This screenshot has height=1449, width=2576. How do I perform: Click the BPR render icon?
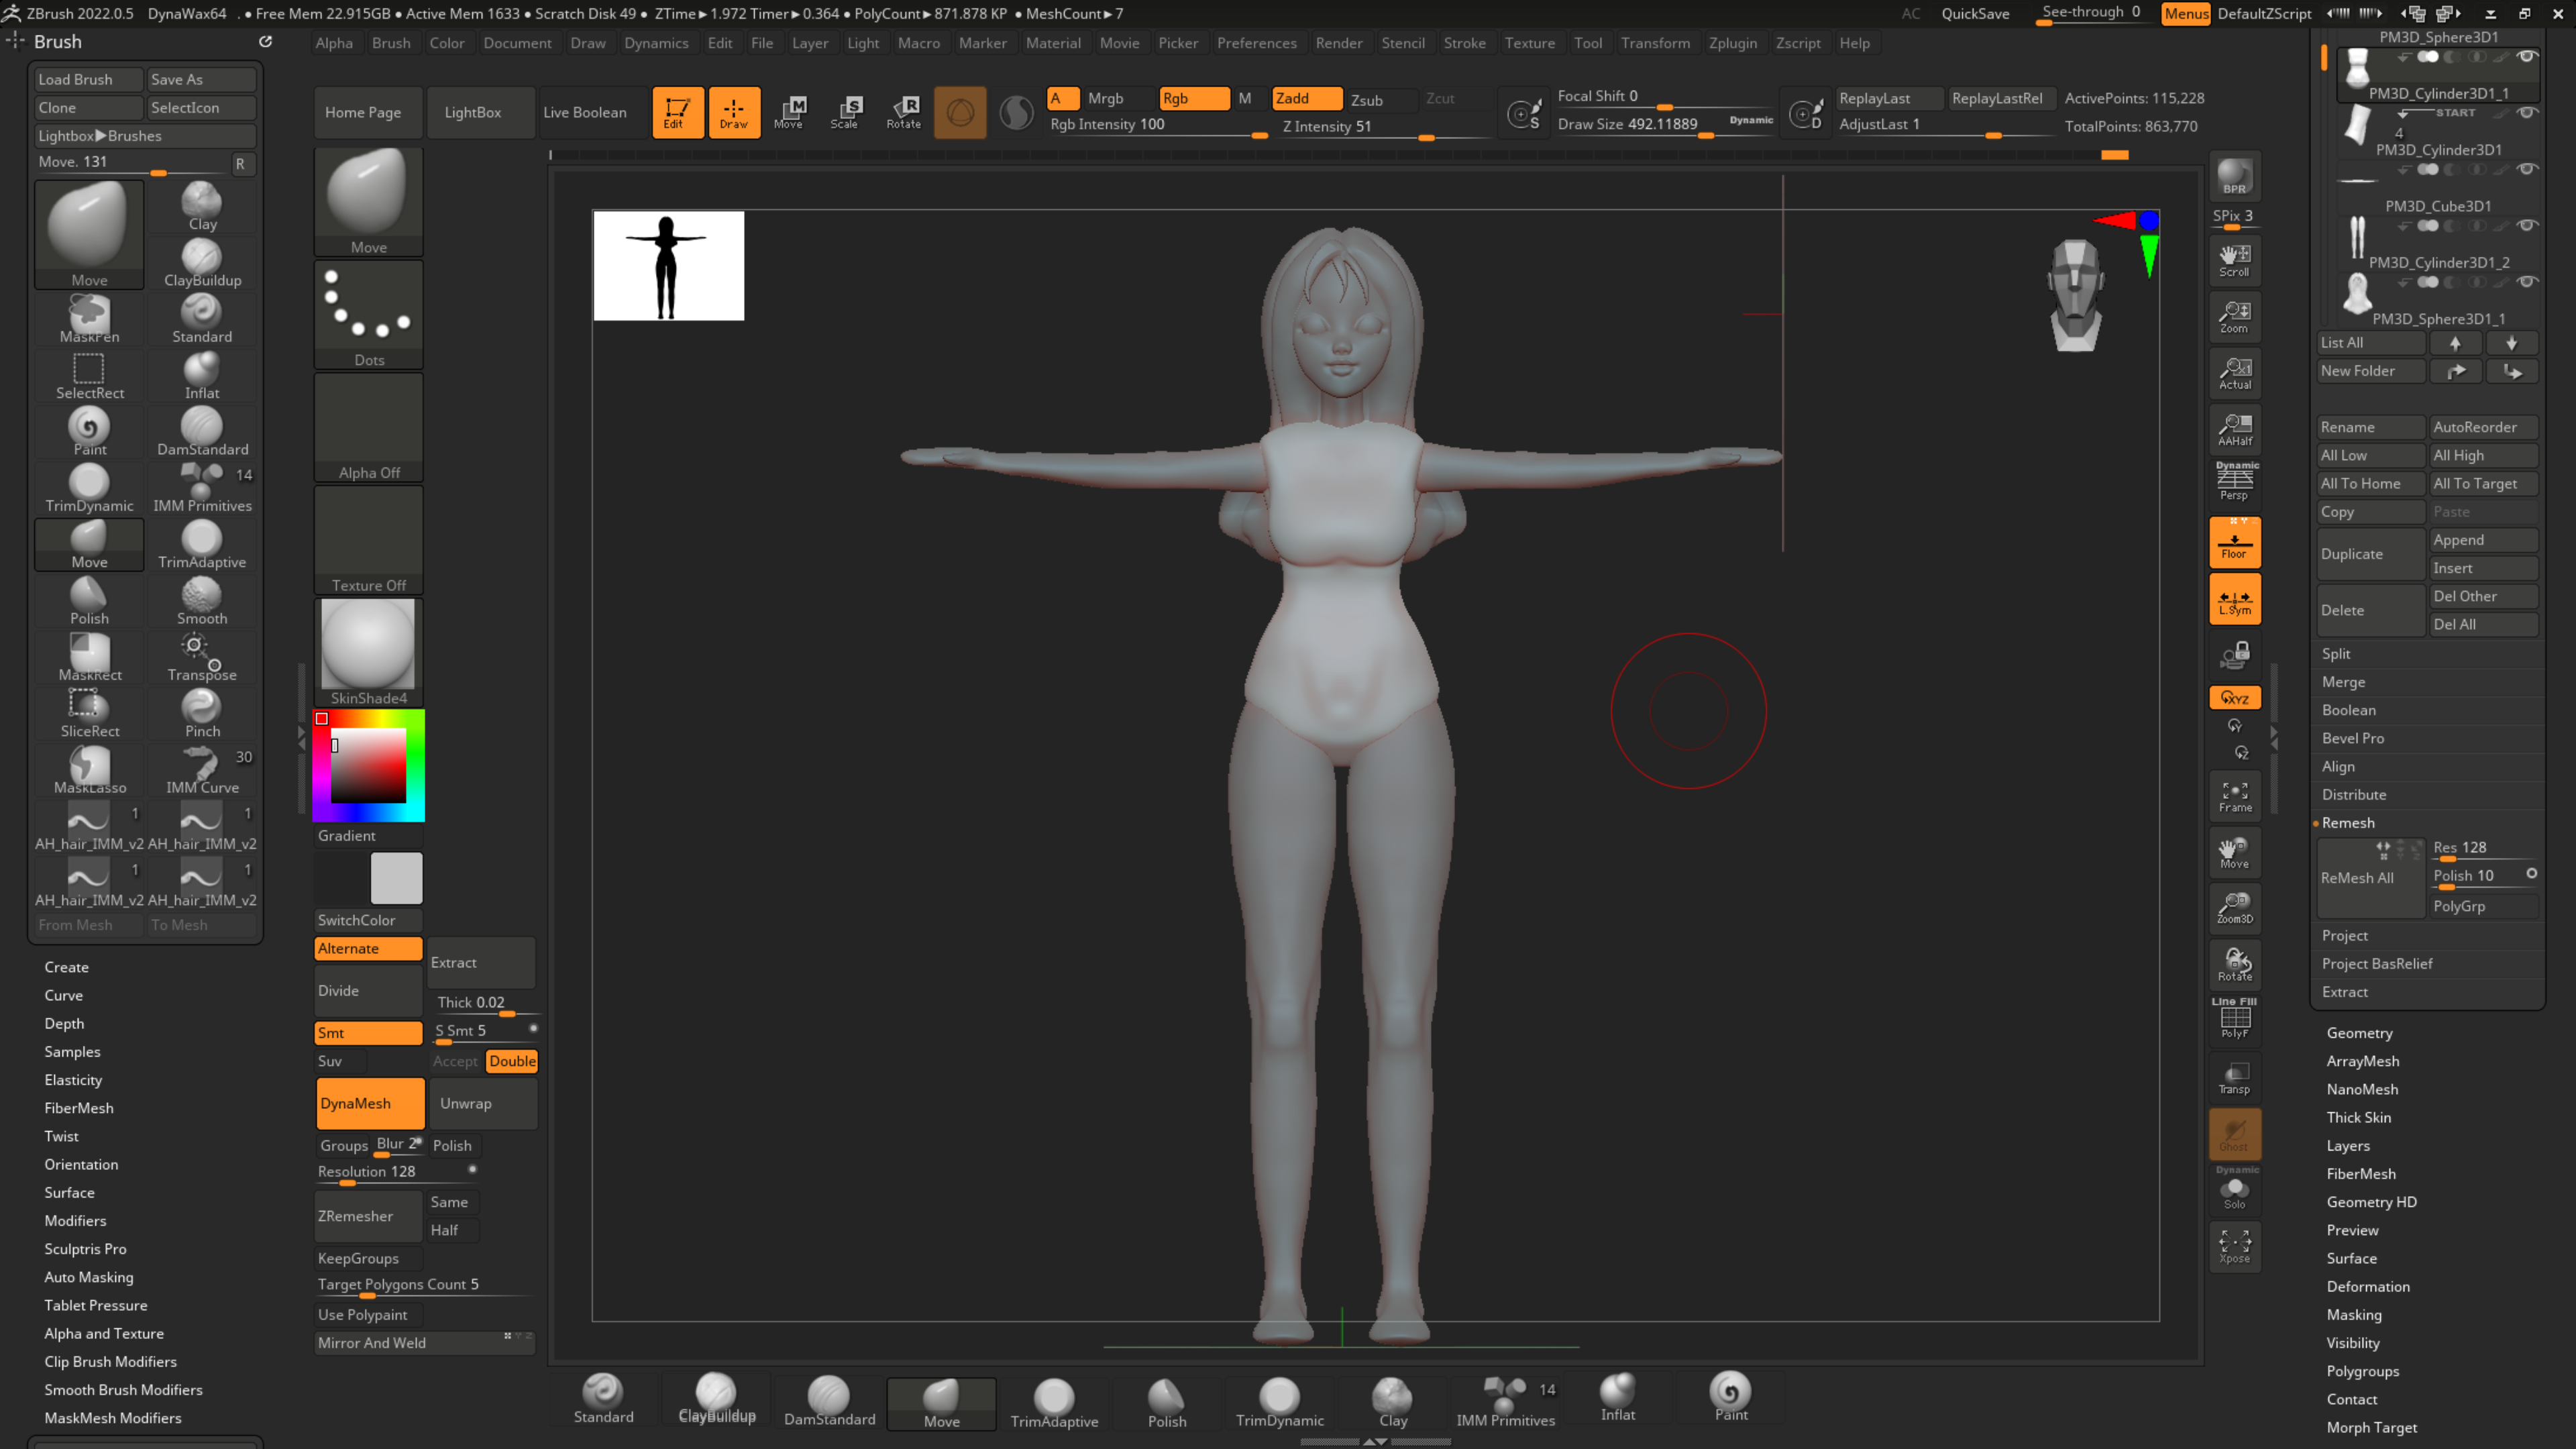click(2234, 177)
